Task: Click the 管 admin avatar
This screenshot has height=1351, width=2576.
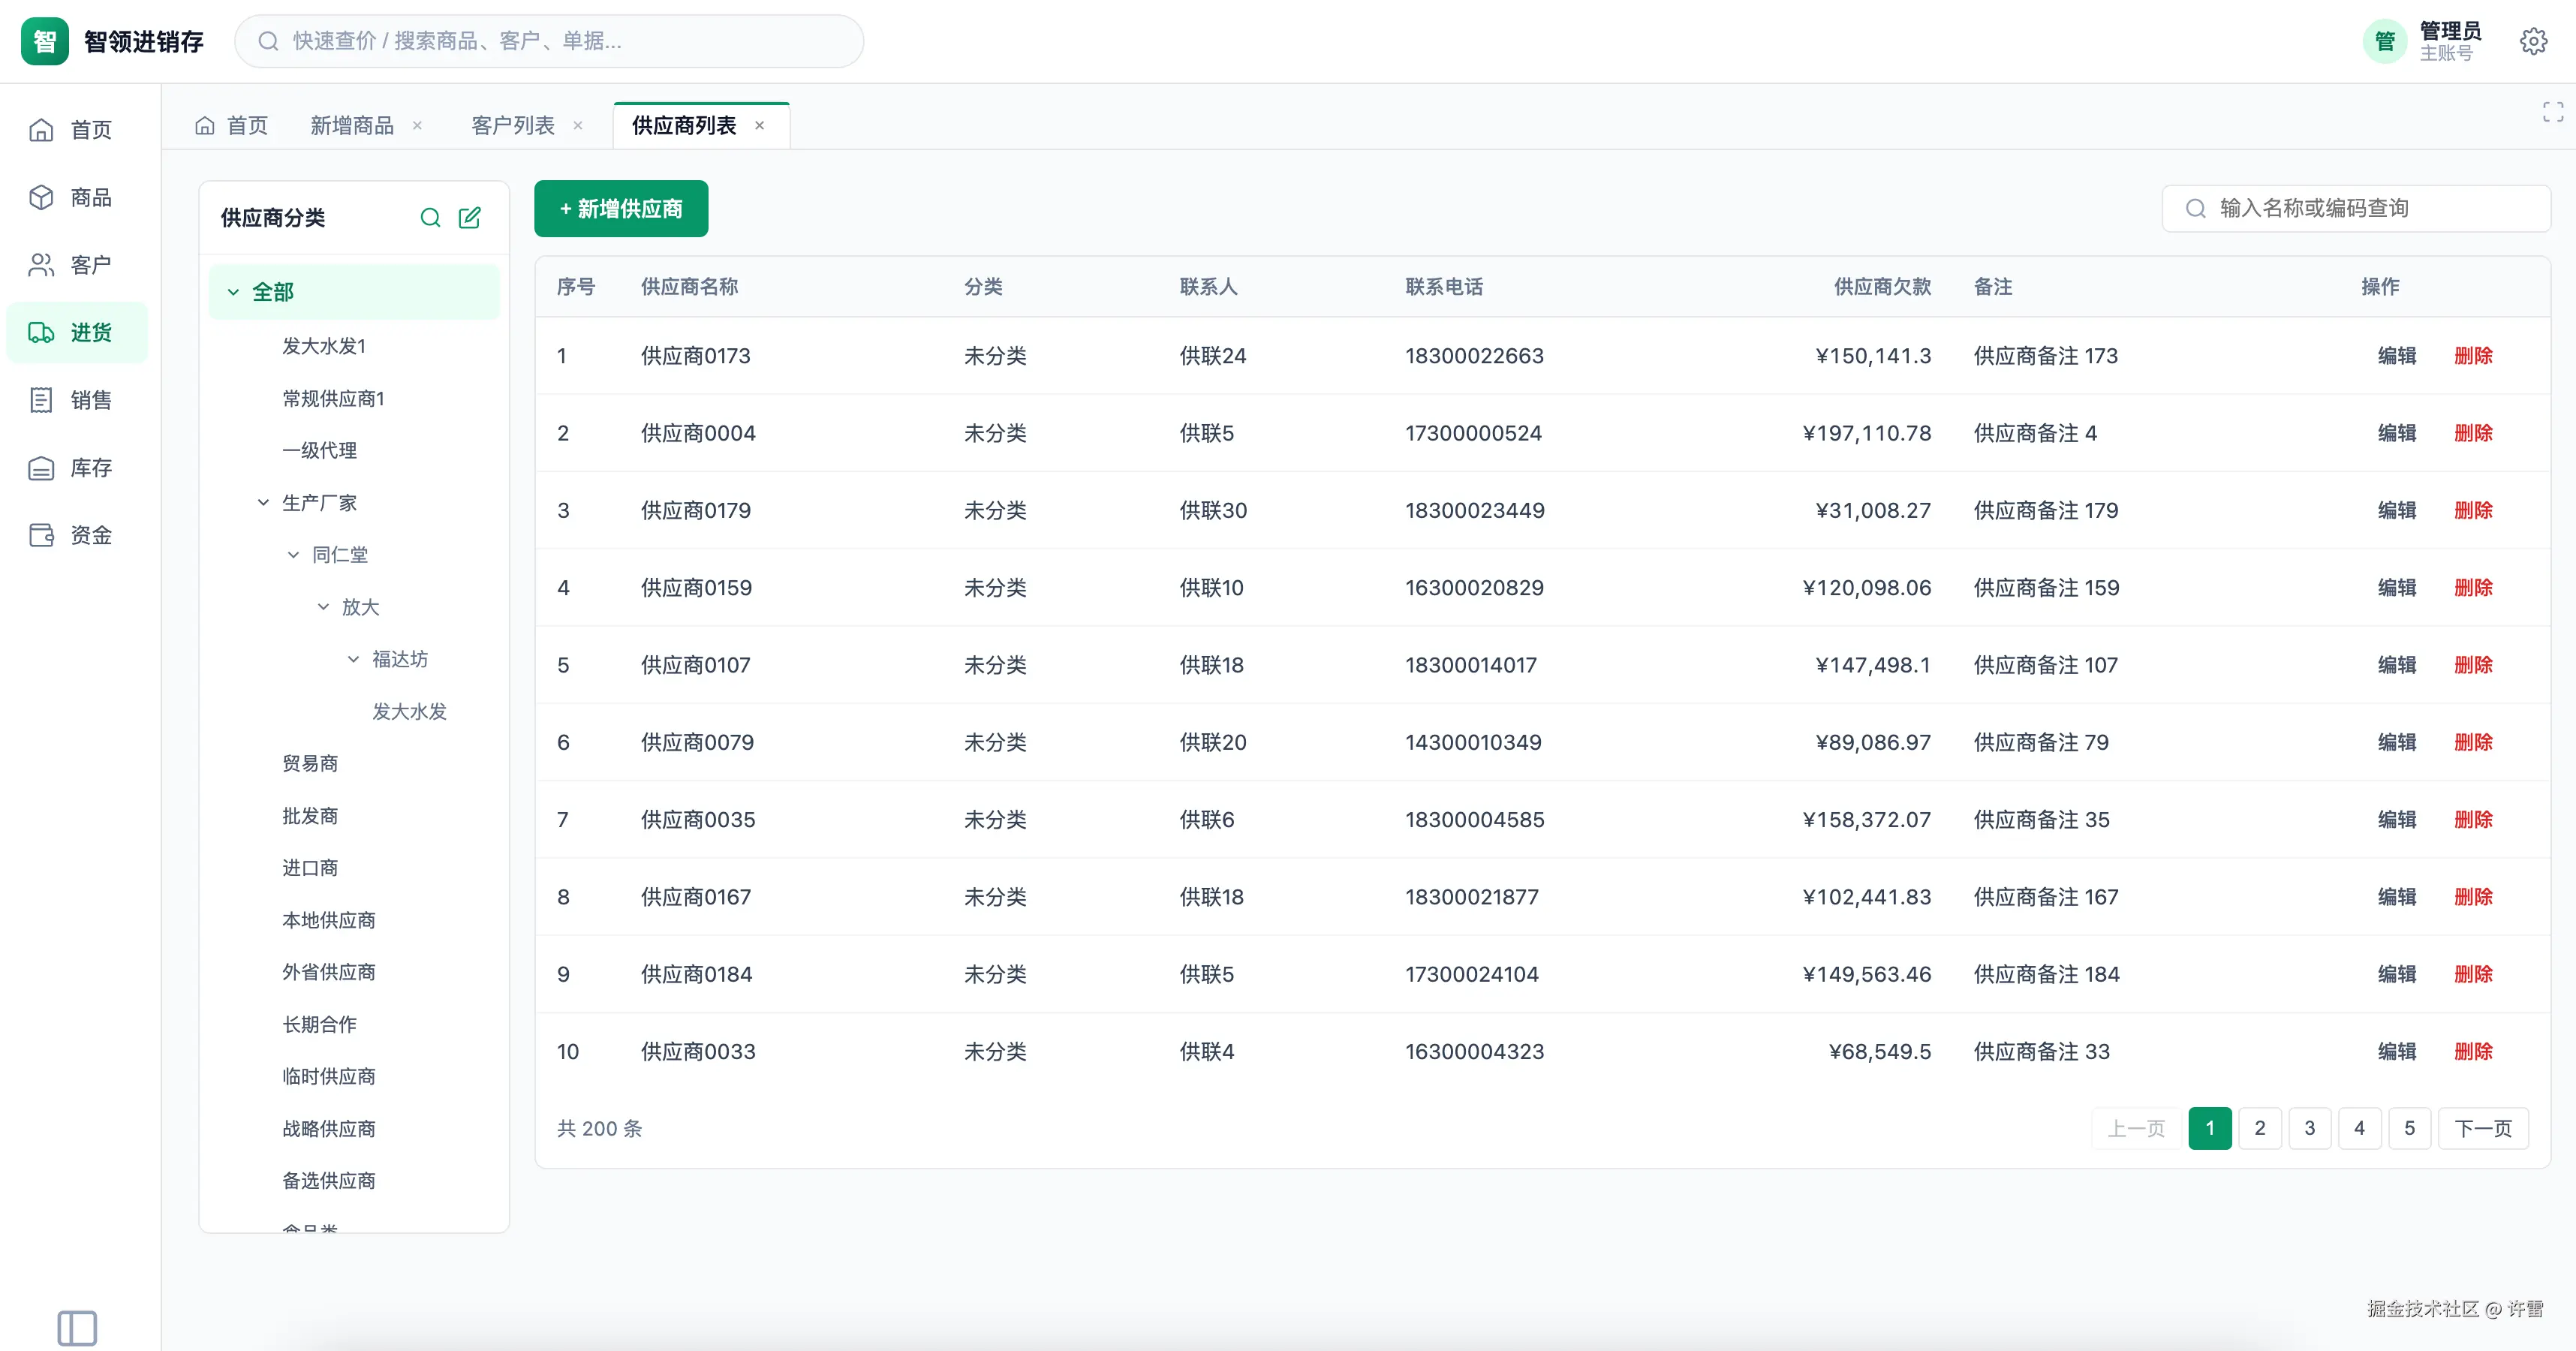Action: (2385, 41)
